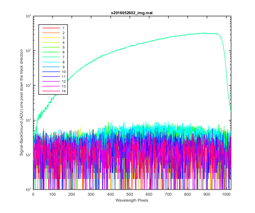255x213 pixels.
Task: Click the red line sample for legend 1
Action: [x=51, y=28]
